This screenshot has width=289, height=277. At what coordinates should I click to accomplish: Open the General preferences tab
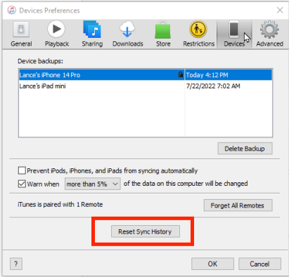pyautogui.click(x=21, y=34)
